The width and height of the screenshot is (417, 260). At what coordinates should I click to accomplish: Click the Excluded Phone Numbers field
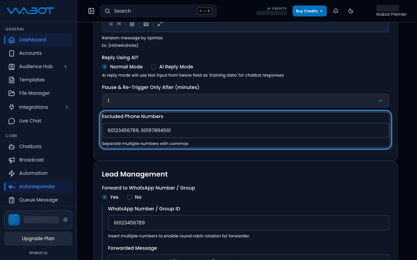[246, 130]
